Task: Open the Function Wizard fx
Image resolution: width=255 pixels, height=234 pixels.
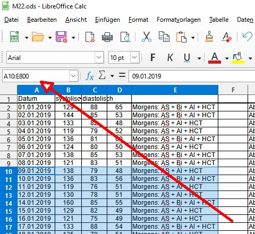Action: [x=90, y=76]
